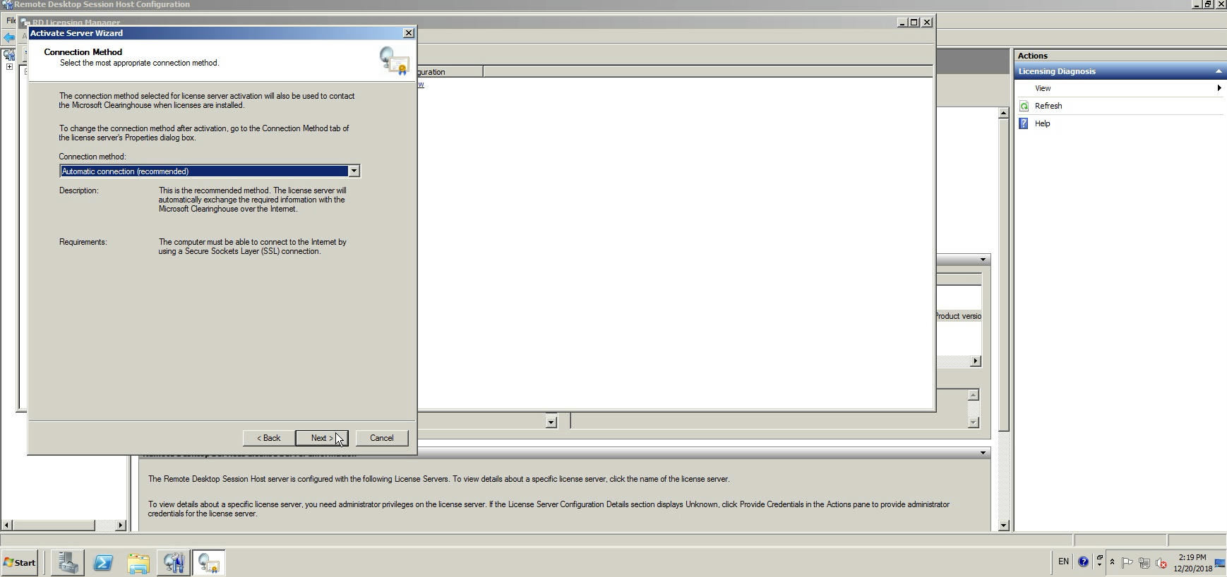Screen dimensions: 1227x577
Task: Open Server Manager from the taskbar
Action: coord(68,563)
